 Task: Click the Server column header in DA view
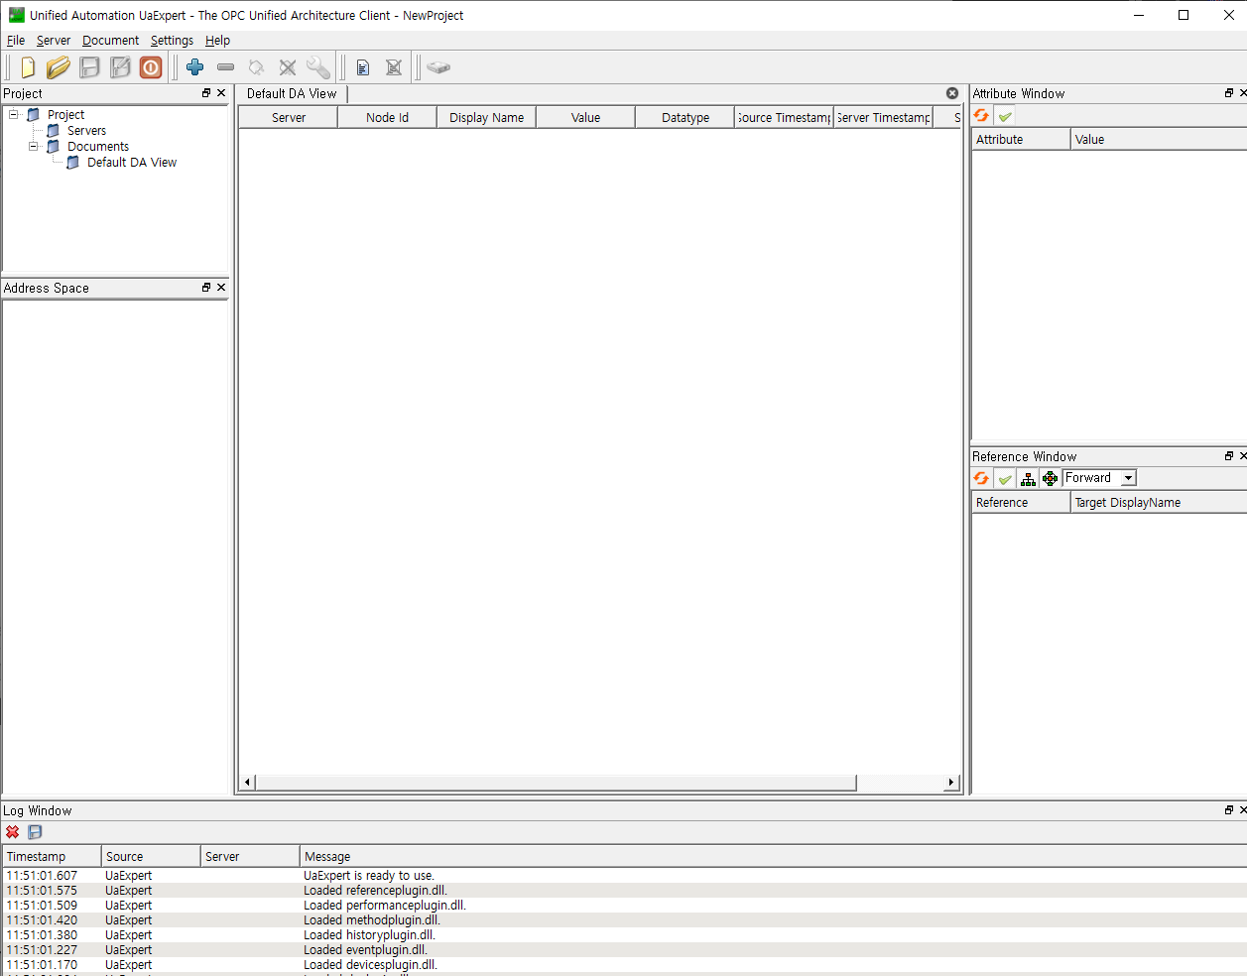[289, 117]
